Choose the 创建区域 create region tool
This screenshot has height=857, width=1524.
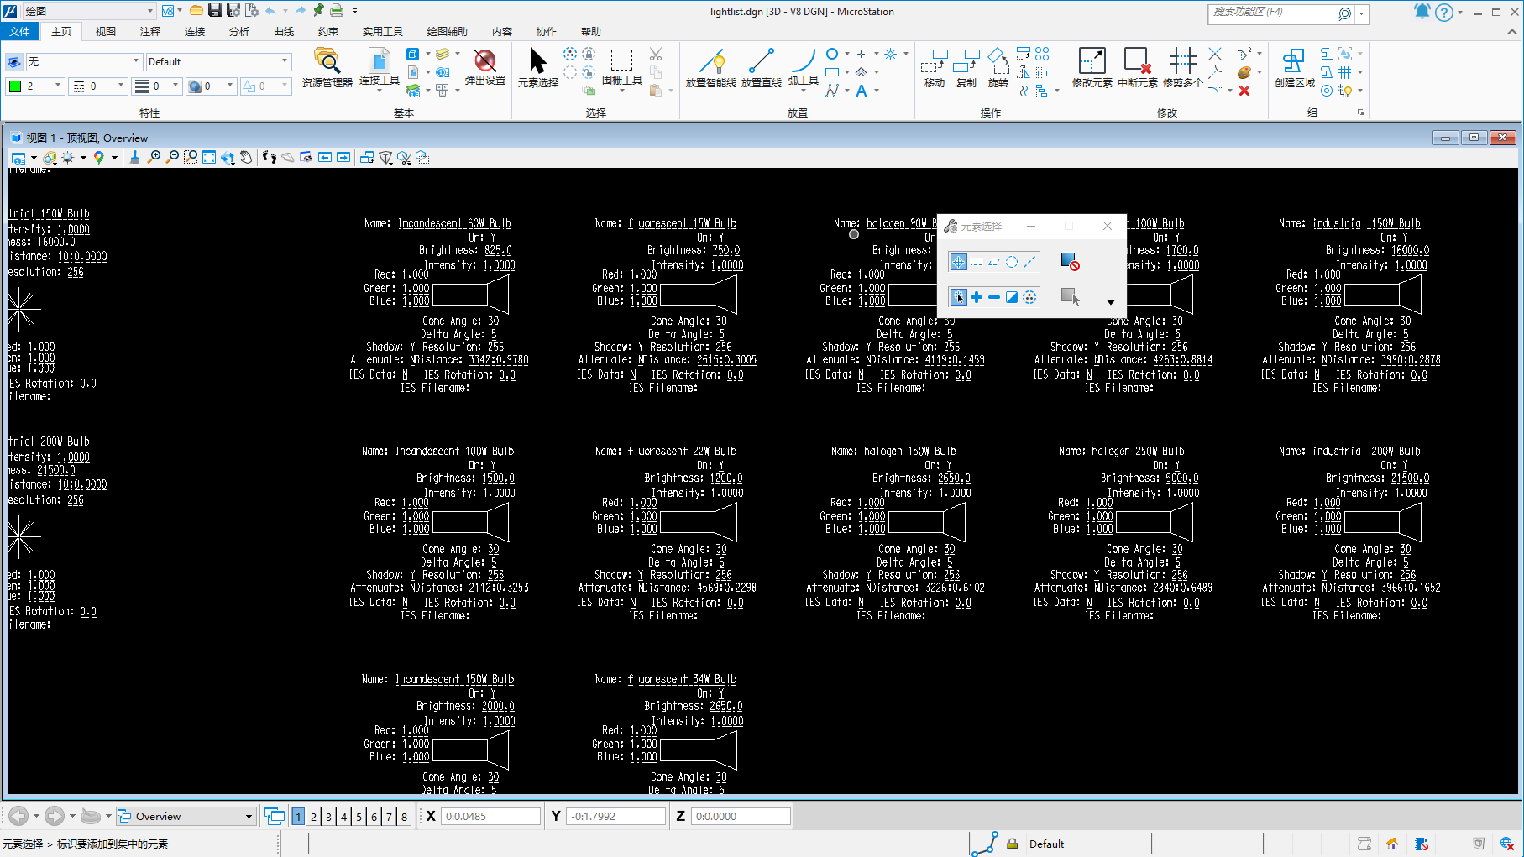click(1294, 67)
